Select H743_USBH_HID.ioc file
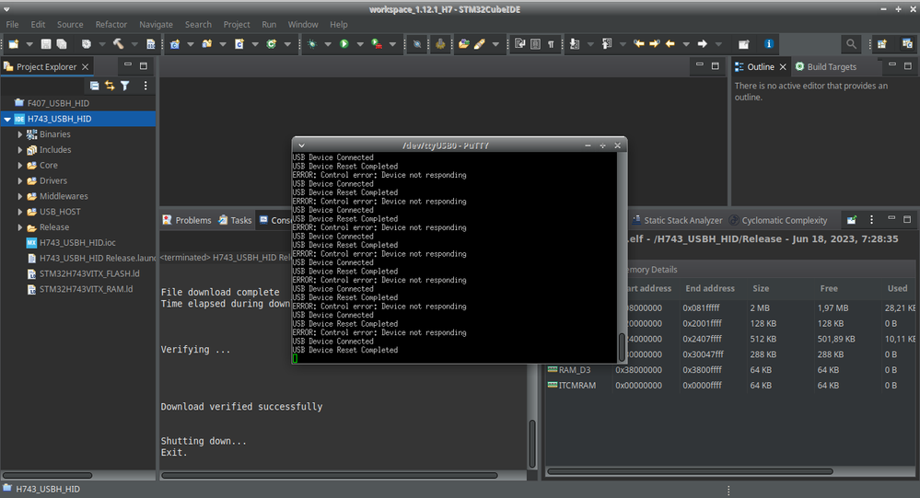Image resolution: width=920 pixels, height=498 pixels. click(x=78, y=243)
